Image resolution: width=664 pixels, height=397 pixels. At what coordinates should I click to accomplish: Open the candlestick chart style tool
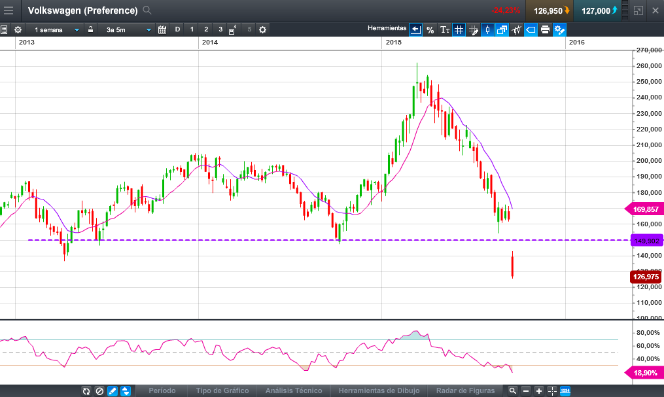pos(487,29)
